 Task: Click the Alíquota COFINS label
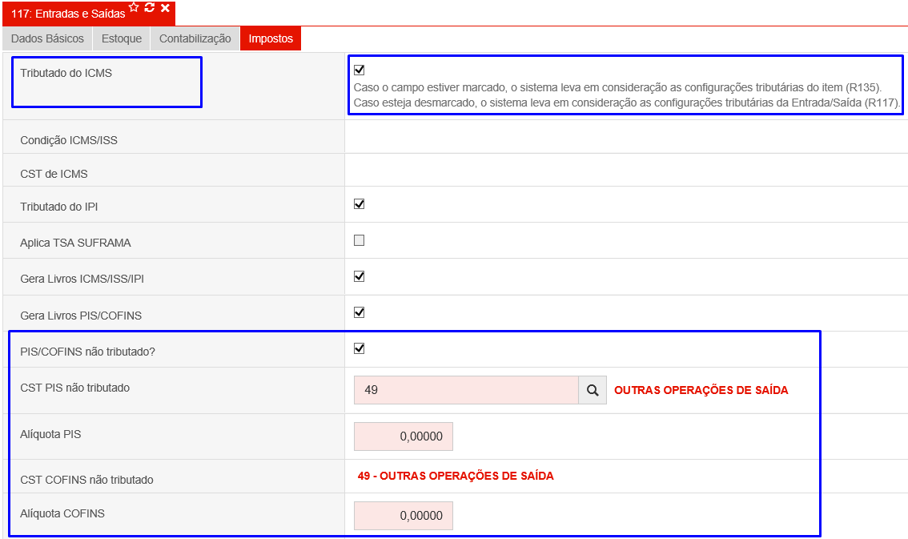click(x=62, y=513)
